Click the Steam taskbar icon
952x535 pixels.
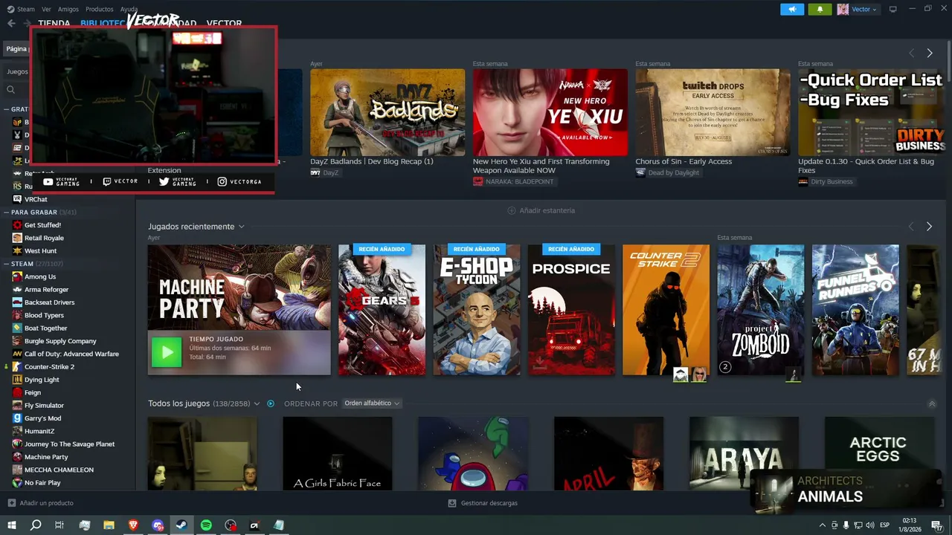click(x=181, y=525)
